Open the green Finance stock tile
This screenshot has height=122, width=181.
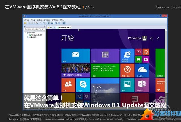coord(105,70)
